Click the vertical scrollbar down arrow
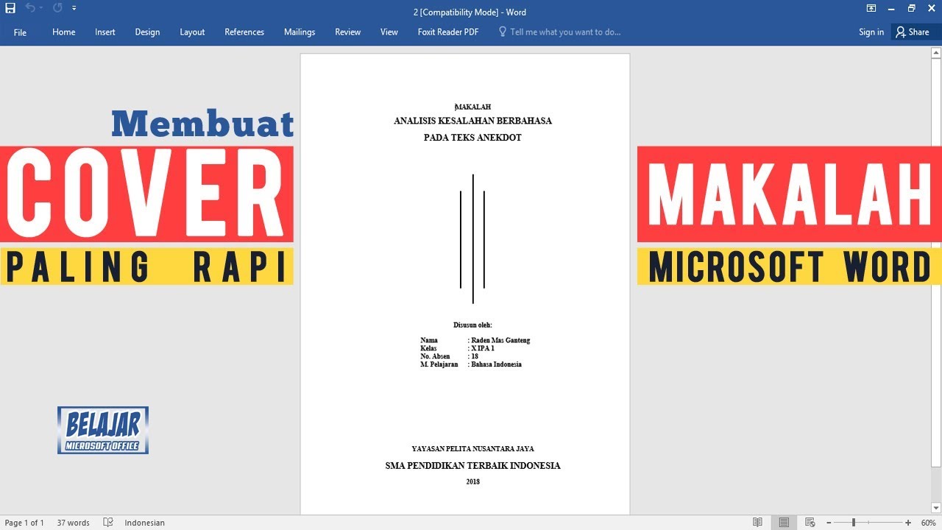The width and height of the screenshot is (942, 530). [936, 509]
